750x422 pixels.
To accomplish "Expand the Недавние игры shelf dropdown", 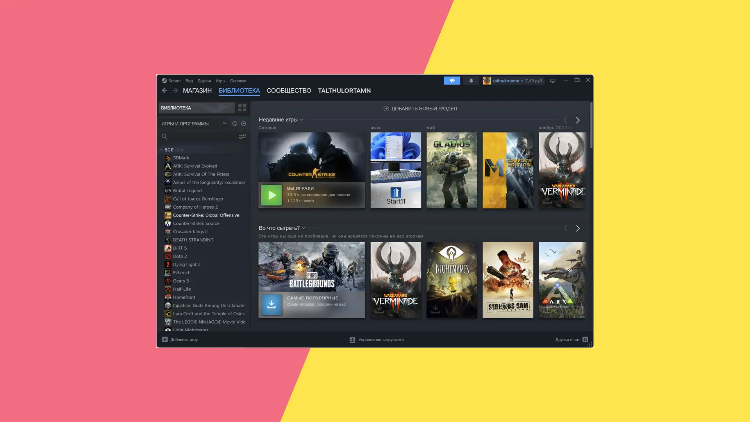I will click(x=302, y=120).
